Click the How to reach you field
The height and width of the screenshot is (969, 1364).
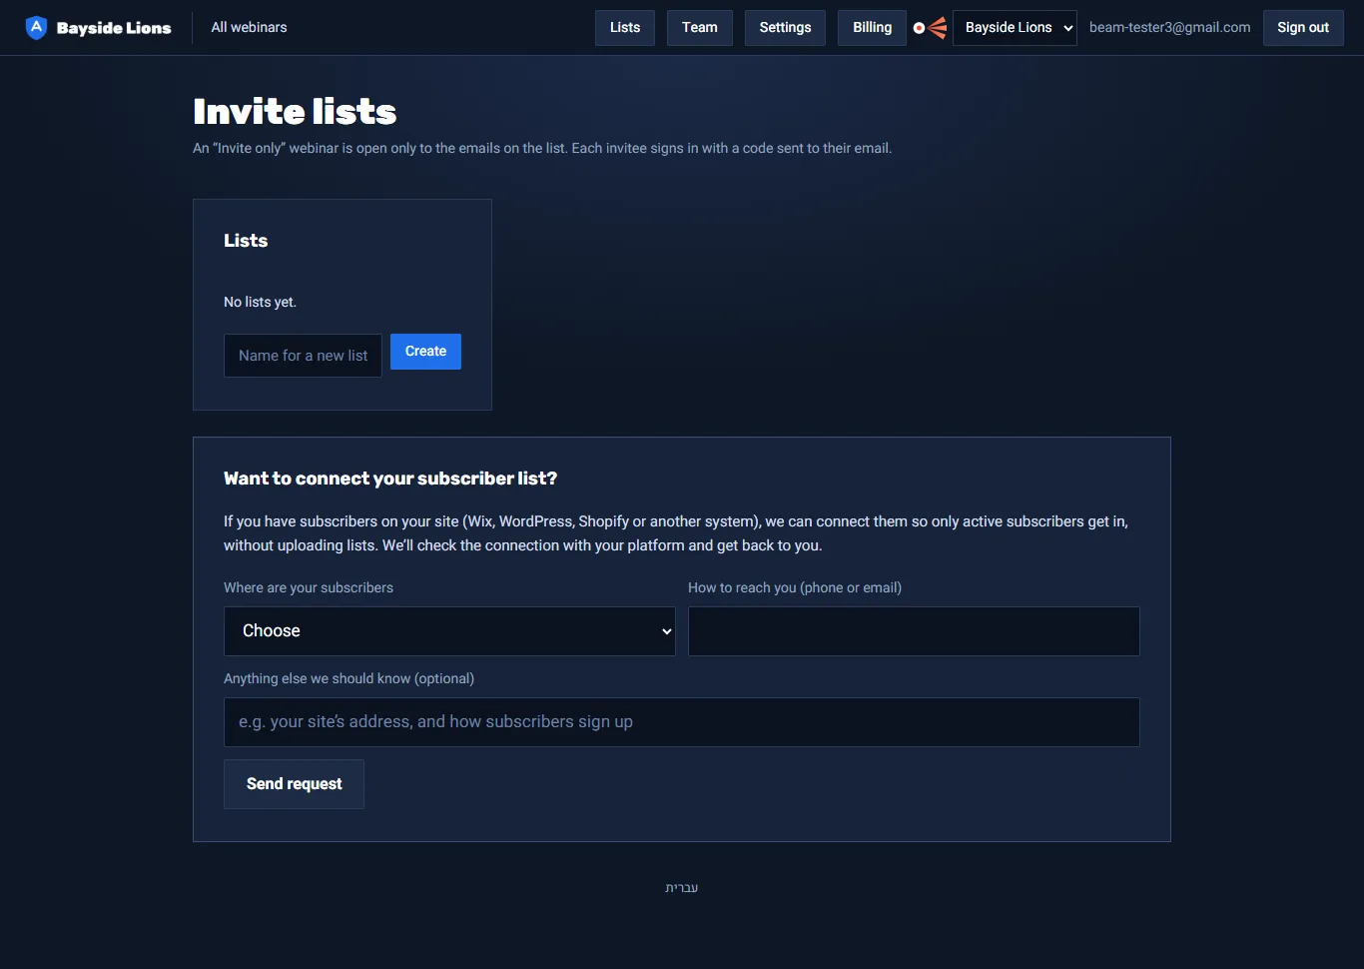pyautogui.click(x=914, y=631)
